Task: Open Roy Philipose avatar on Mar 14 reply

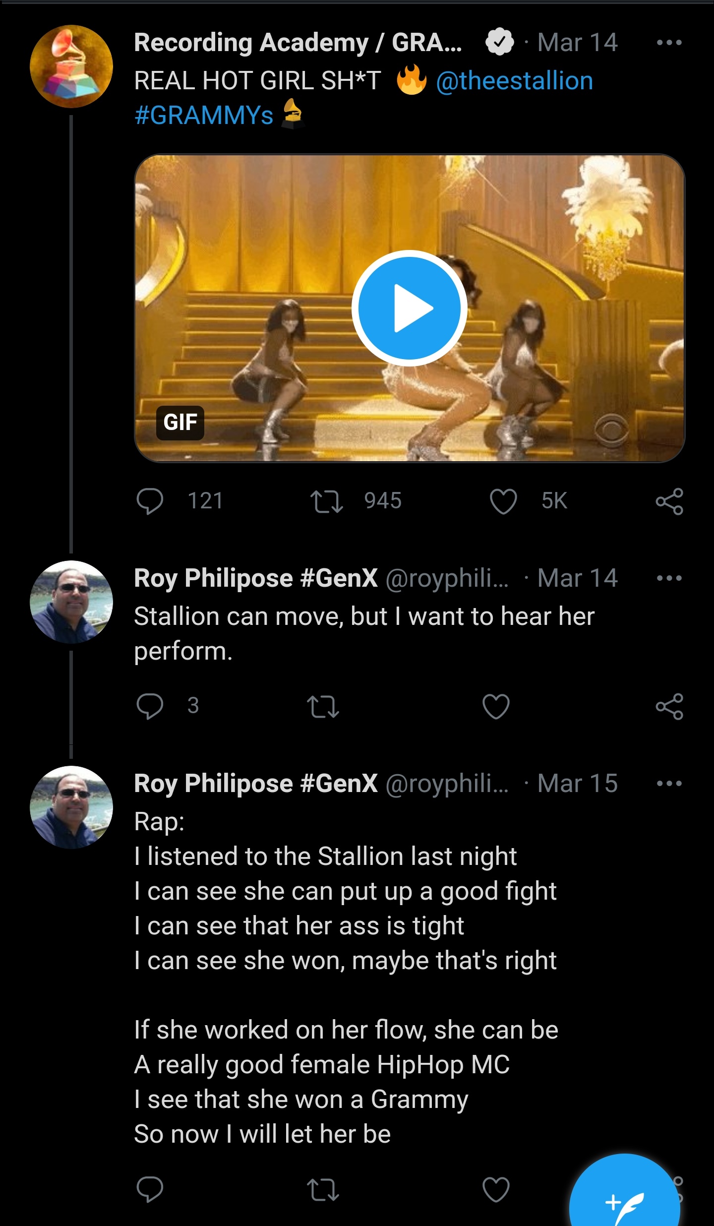Action: point(71,602)
